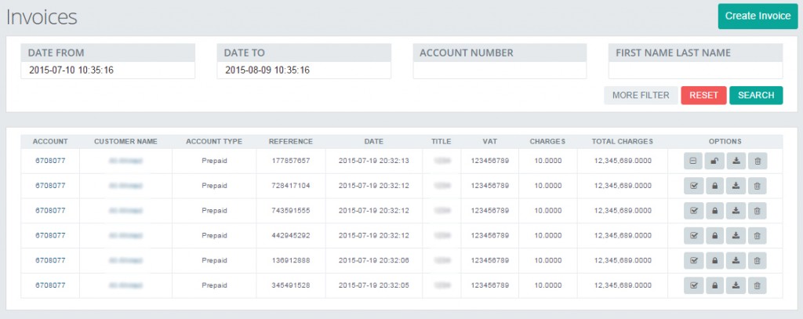Click the Account column header

coord(50,142)
